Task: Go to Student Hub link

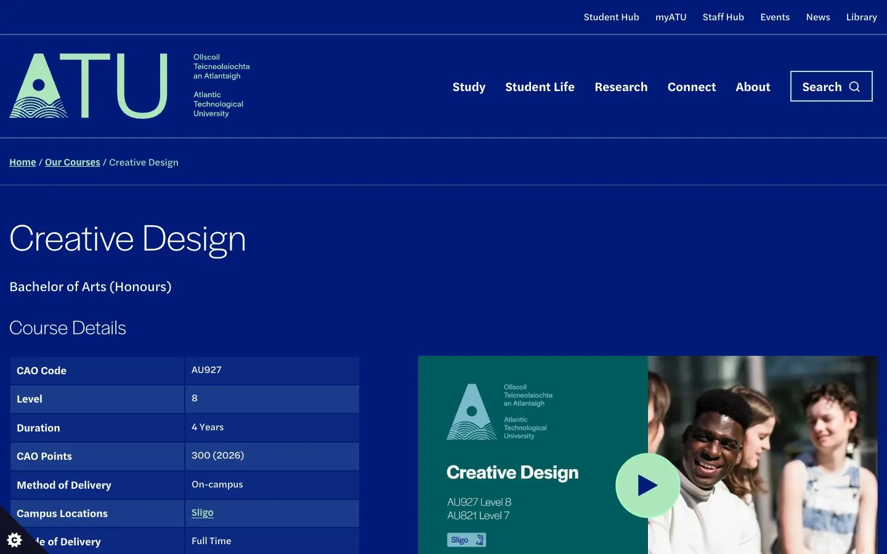Action: pos(611,17)
